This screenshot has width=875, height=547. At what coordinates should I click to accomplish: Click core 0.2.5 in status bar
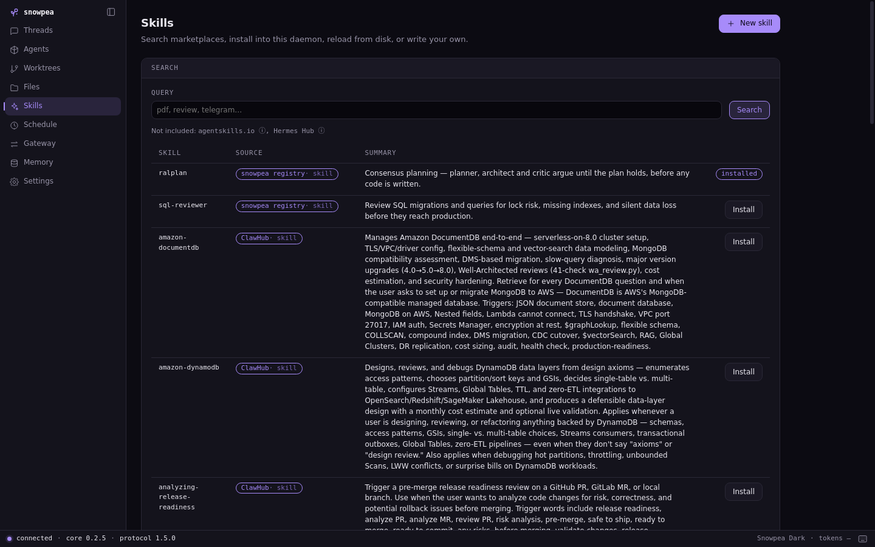pyautogui.click(x=86, y=538)
